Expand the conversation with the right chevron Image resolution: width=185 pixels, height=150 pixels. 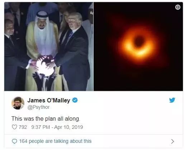tap(172, 141)
